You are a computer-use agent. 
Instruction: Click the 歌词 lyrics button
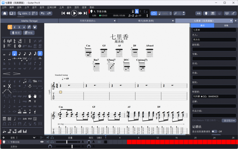(15, 33)
